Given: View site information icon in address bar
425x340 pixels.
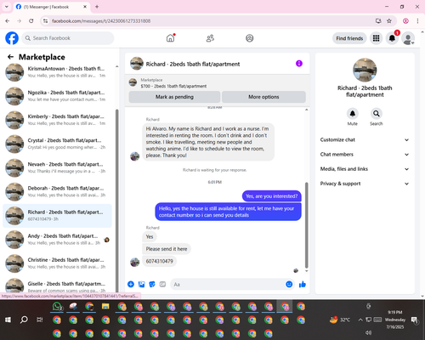Looking at the screenshot, I should tap(45, 21).
